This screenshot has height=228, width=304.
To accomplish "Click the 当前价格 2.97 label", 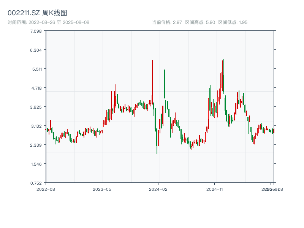I will point(167,22).
